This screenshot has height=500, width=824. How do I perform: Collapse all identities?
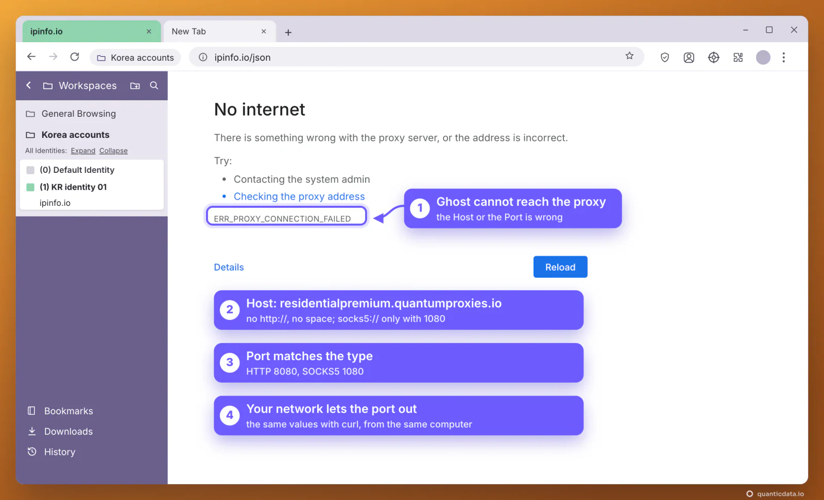pyautogui.click(x=113, y=151)
